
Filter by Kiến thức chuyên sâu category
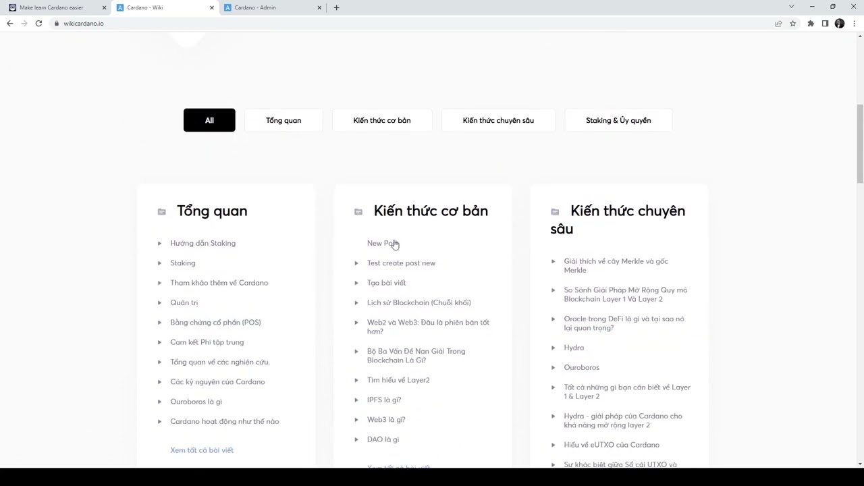click(498, 120)
